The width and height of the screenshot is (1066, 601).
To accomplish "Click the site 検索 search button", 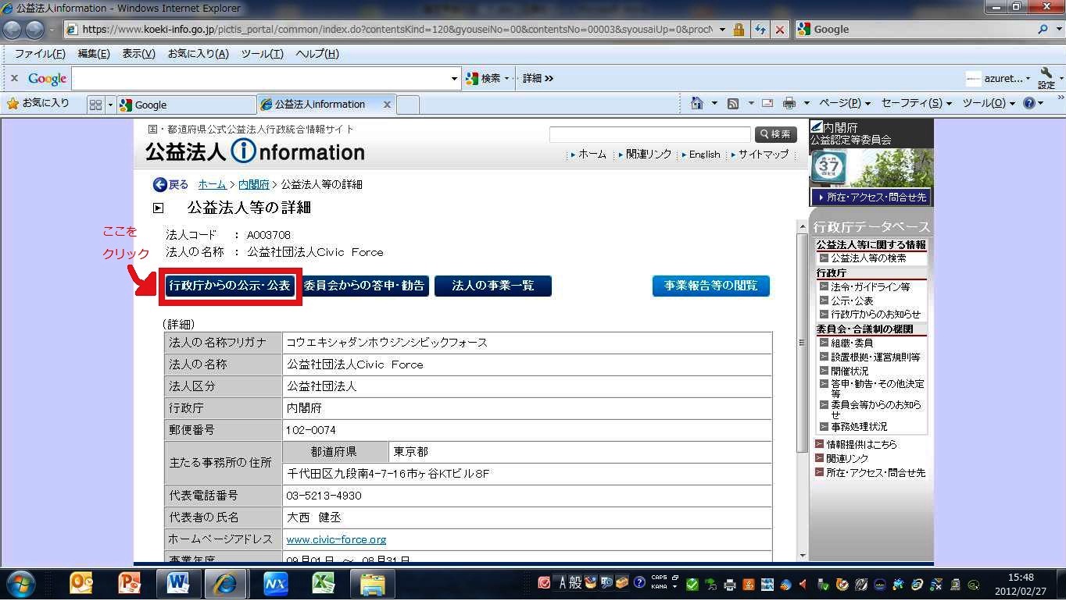I will [x=776, y=134].
